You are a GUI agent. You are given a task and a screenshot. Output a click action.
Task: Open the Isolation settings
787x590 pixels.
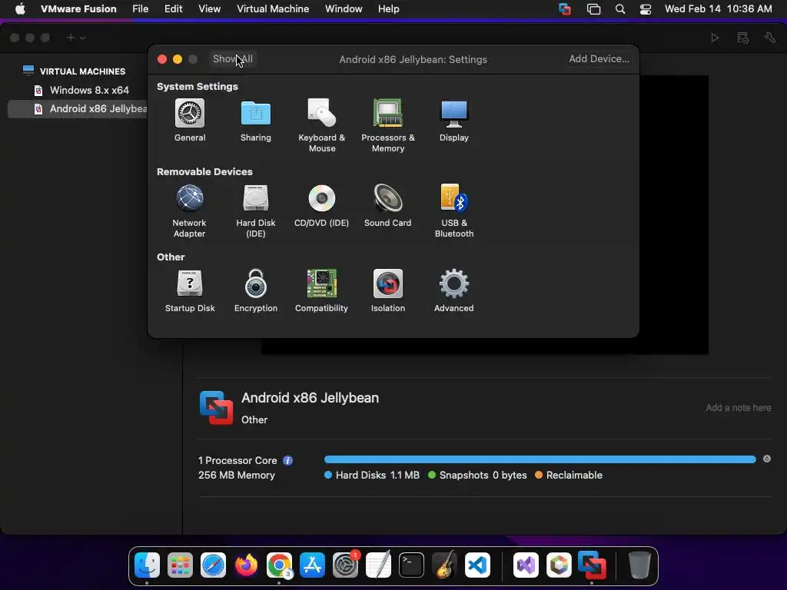pos(388,291)
